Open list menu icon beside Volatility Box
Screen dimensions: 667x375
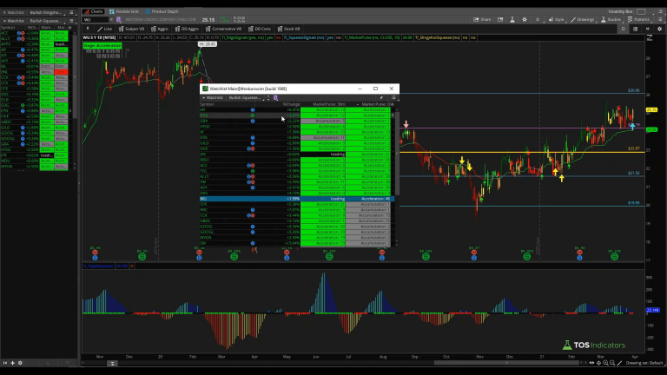pos(661,11)
